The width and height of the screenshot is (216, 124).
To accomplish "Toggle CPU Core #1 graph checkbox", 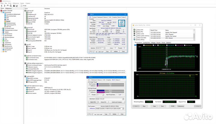I will pyautogui.click(x=158, y=45).
